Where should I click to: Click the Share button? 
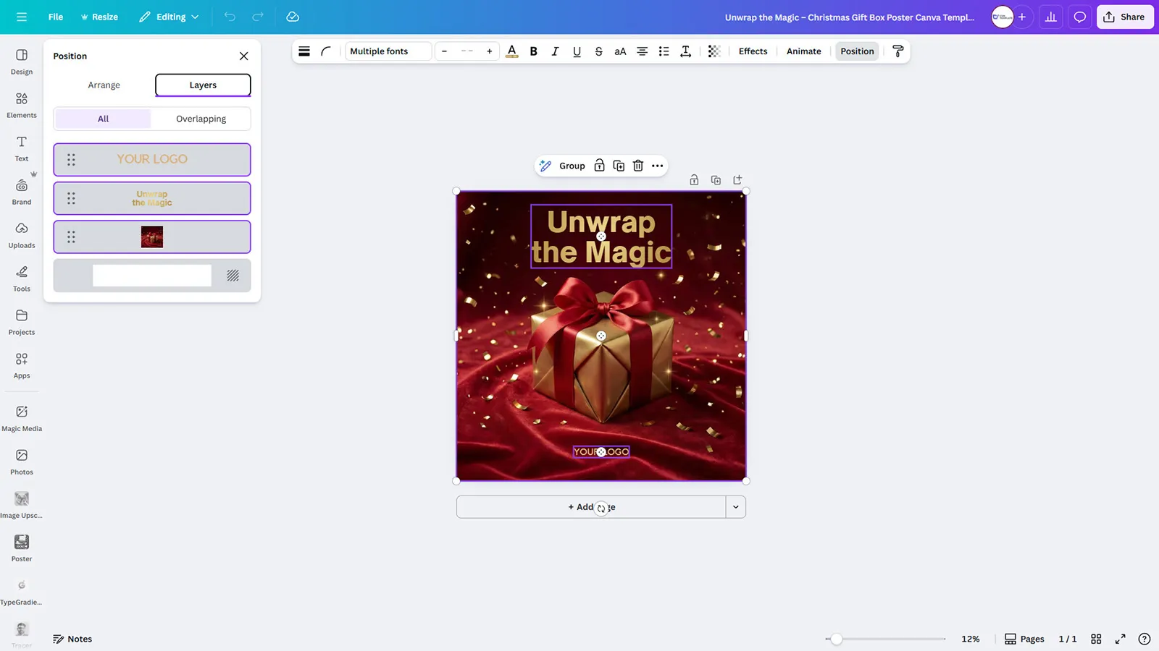[x=1124, y=16]
